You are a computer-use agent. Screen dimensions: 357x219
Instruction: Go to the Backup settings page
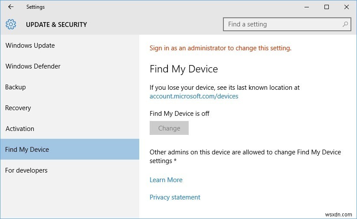click(16, 87)
